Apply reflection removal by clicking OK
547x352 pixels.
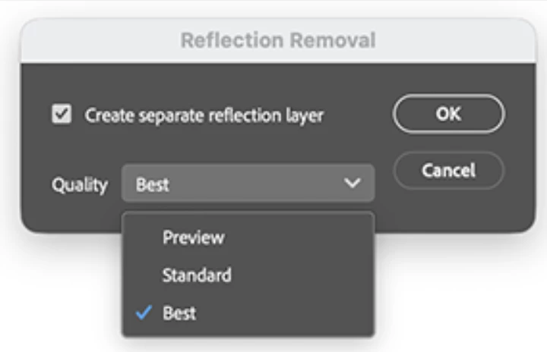[x=449, y=114]
